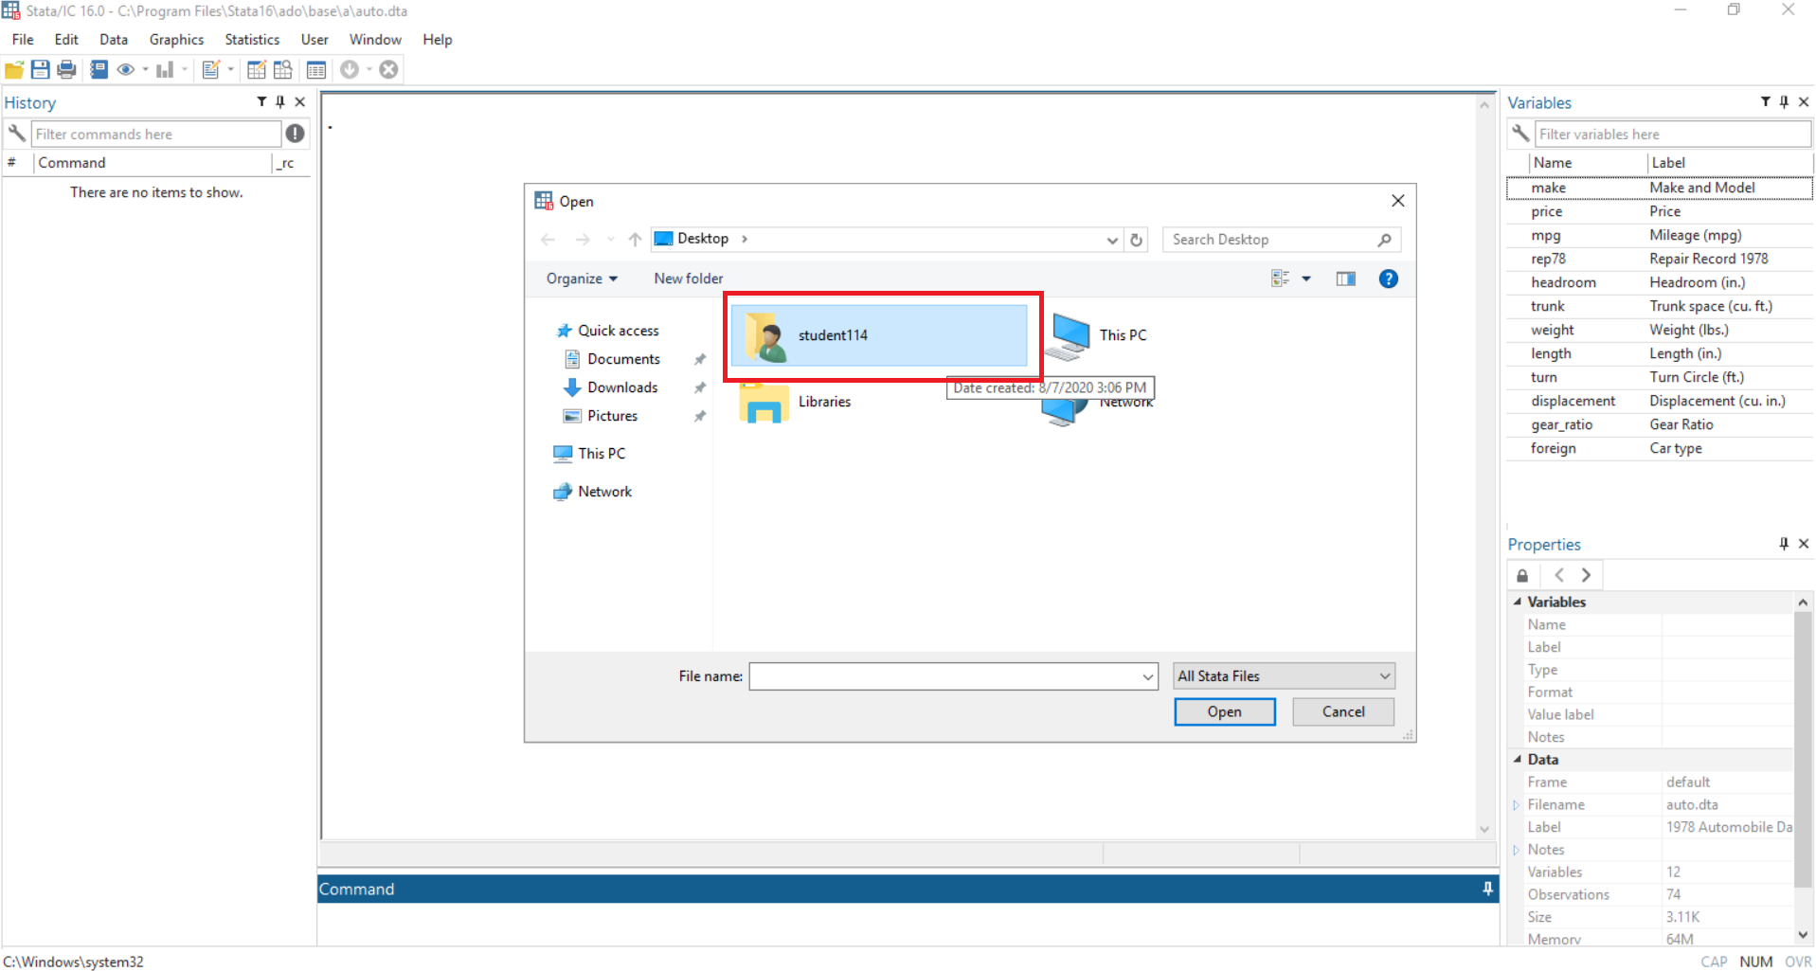
Task: Click the New folder button
Action: 688,278
